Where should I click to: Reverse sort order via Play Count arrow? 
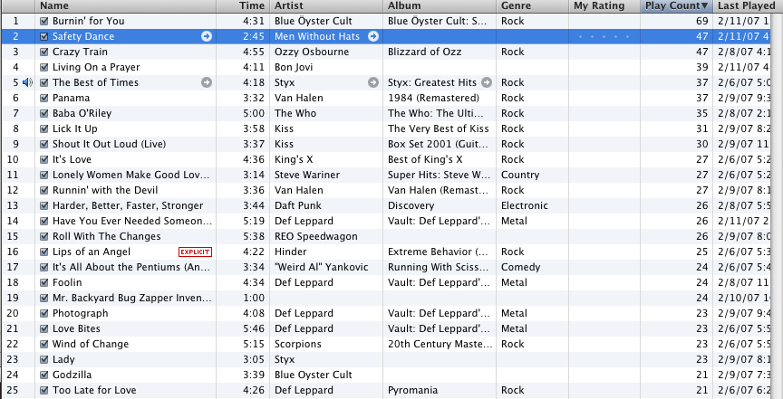(x=704, y=6)
